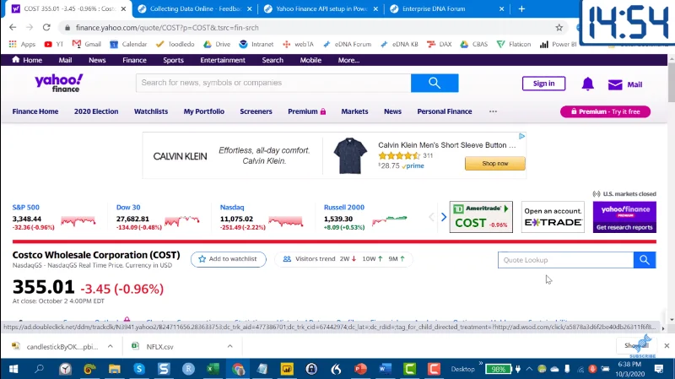The height and width of the screenshot is (379, 675).
Task: Open a new browser tab
Action: click(x=521, y=8)
